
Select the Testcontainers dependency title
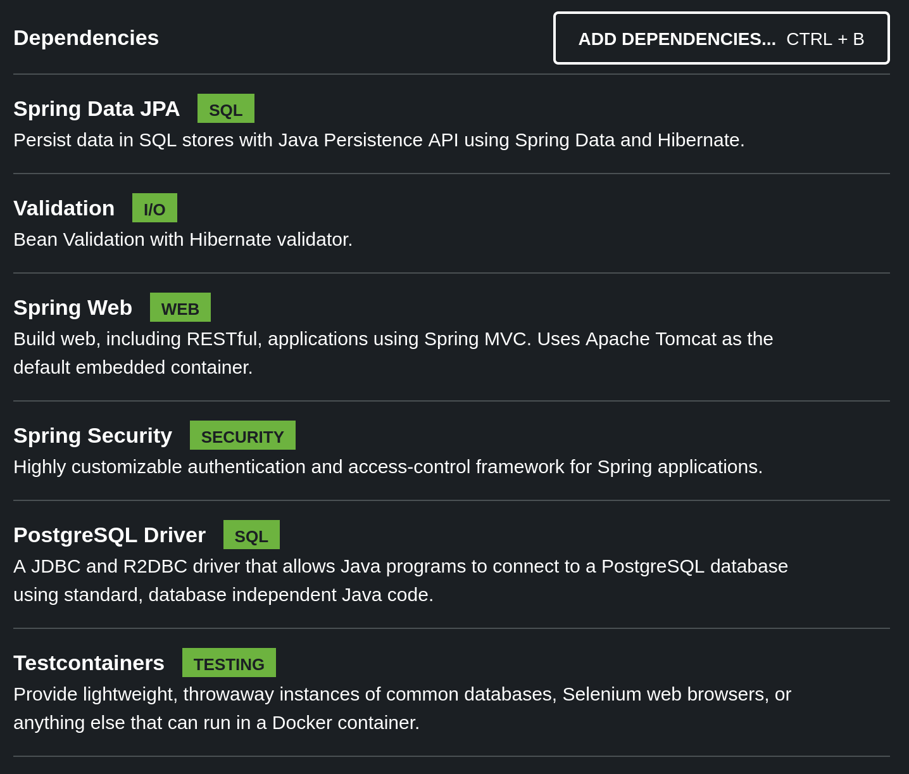(89, 663)
